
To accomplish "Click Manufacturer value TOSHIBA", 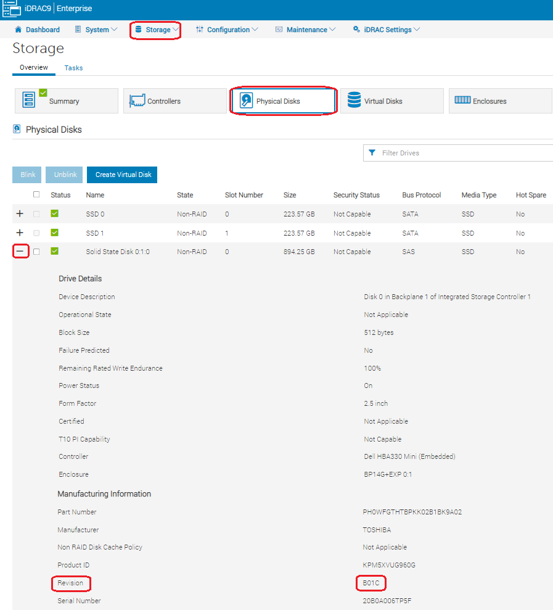I will click(x=377, y=530).
